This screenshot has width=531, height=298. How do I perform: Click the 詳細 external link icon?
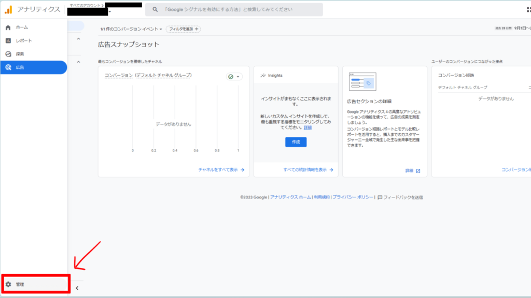pos(418,171)
